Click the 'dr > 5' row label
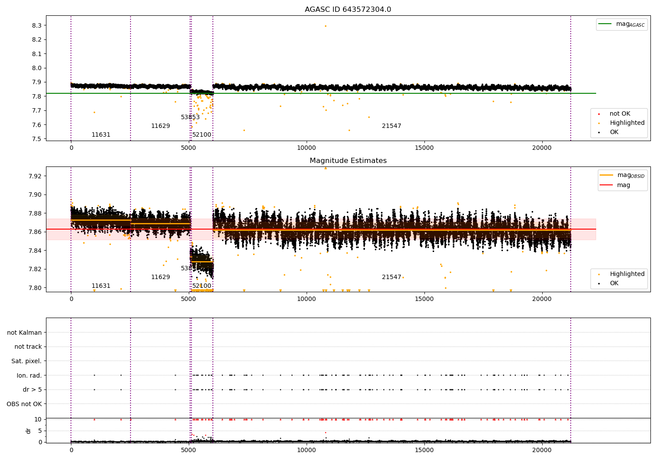The width and height of the screenshot is (657, 460). (x=32, y=390)
